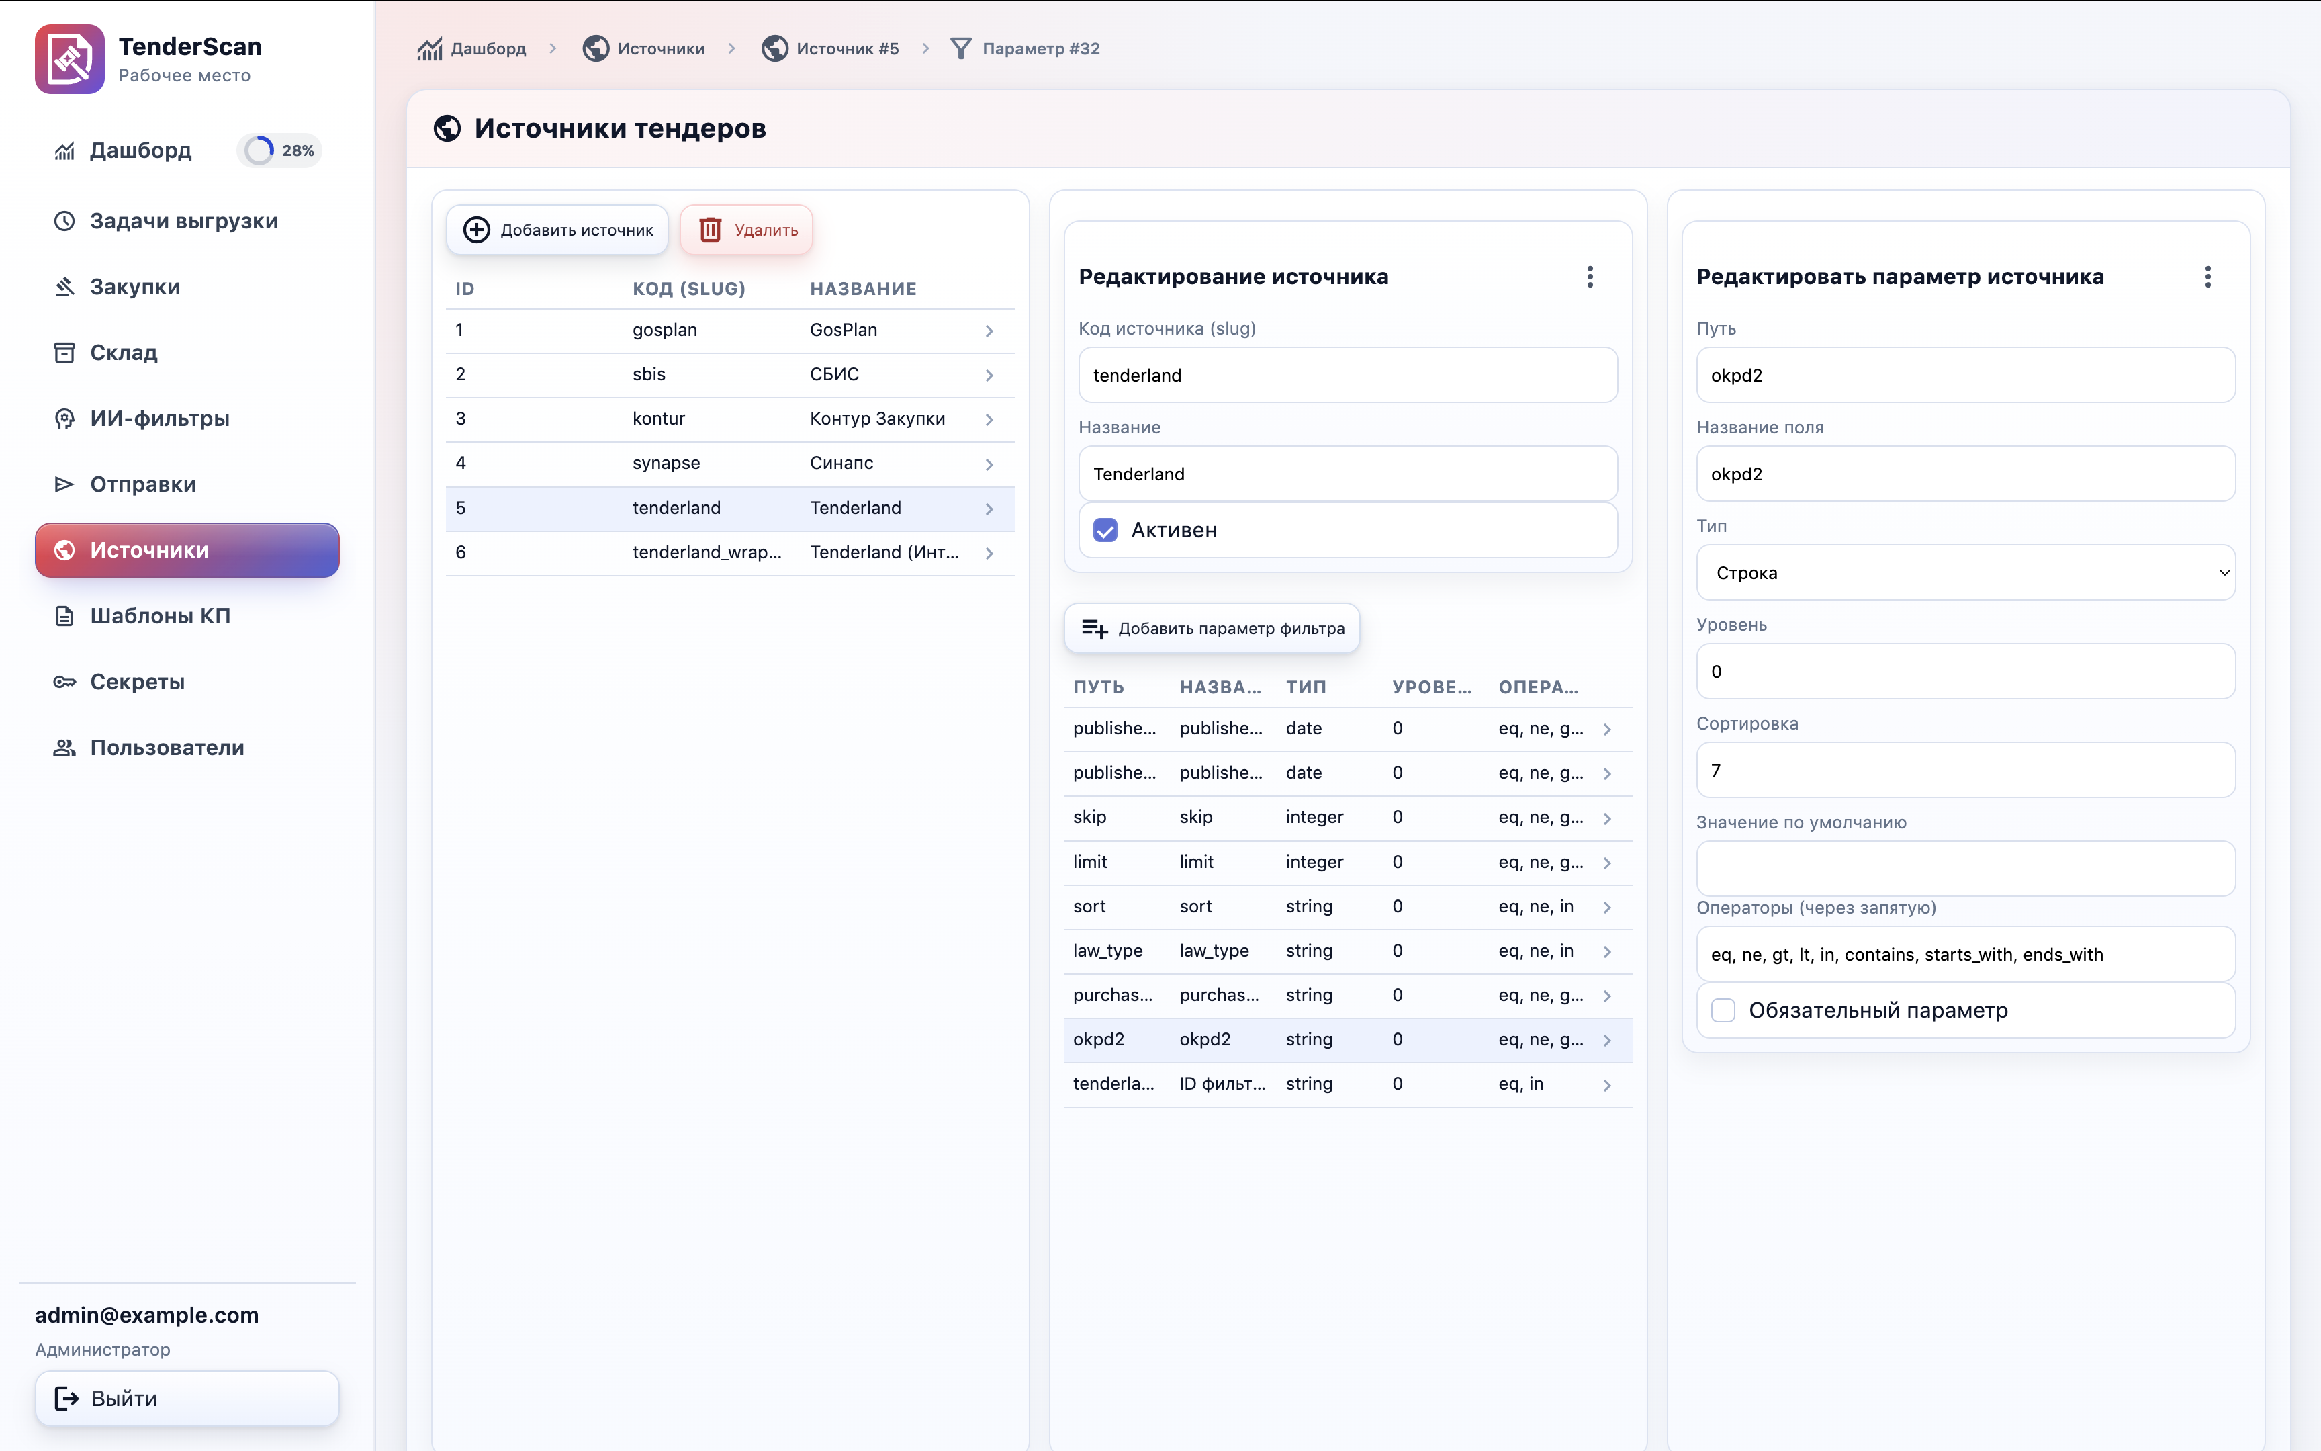Screen dimensions: 2321x1451
Task: Click the trash icon on Удалить
Action: point(710,229)
